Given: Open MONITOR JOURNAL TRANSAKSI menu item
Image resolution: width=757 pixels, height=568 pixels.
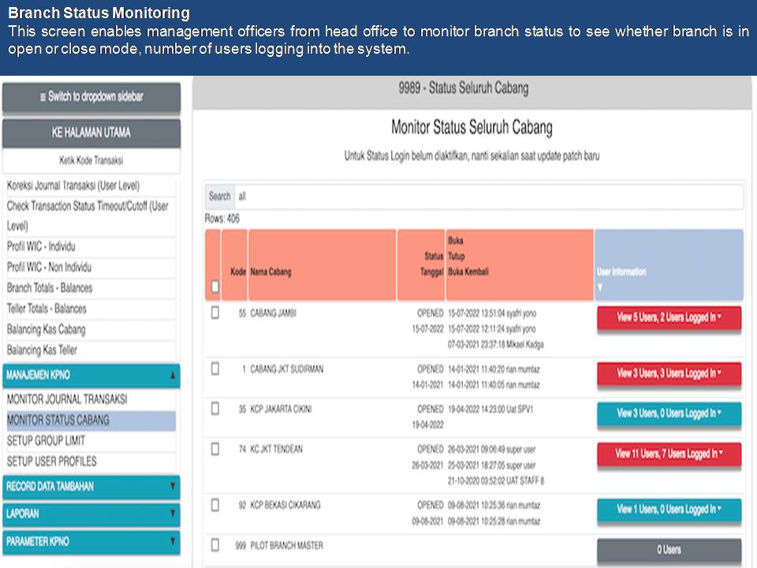Looking at the screenshot, I should point(67,400).
